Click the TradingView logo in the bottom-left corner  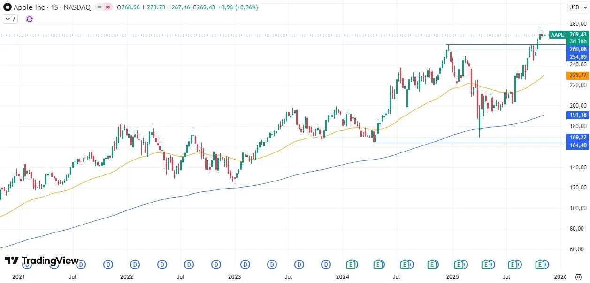coord(41,261)
